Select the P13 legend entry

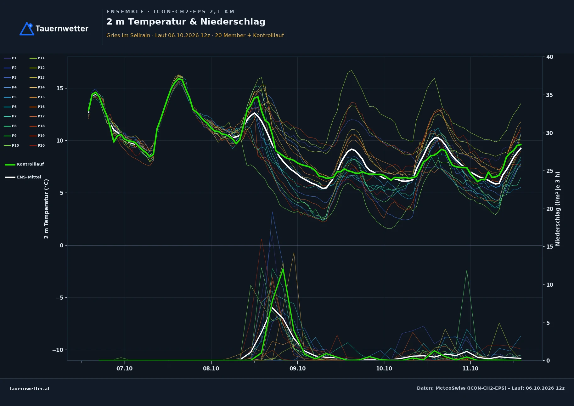point(37,77)
